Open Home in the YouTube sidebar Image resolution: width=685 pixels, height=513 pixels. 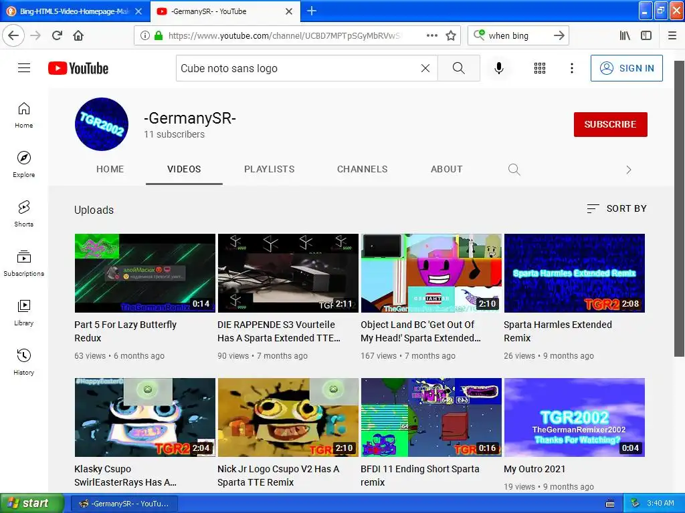point(24,115)
